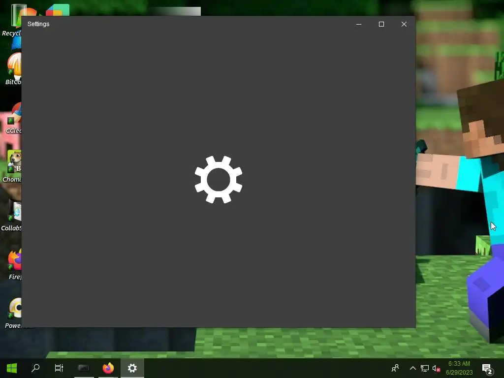Select the Firefox desktop shortcut
Image resolution: width=504 pixels, height=378 pixels.
tap(14, 264)
